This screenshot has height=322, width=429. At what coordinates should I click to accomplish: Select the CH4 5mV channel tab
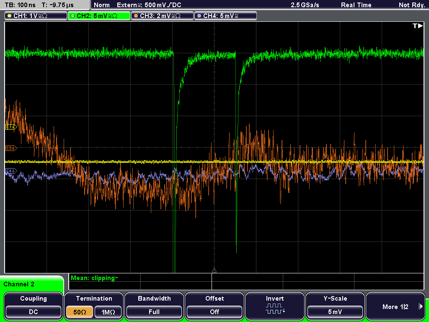(x=225, y=16)
